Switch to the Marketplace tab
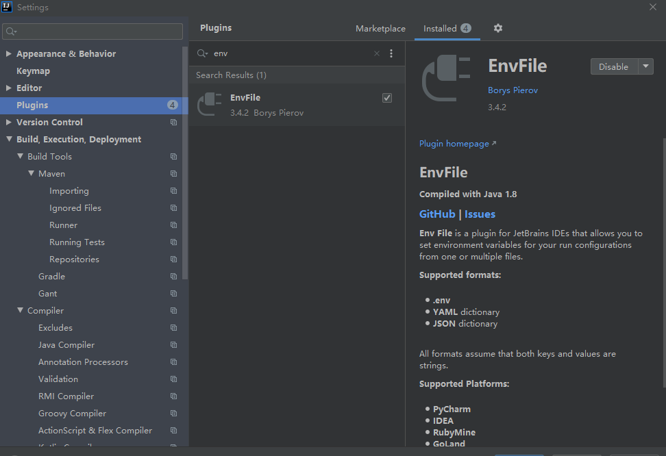The height and width of the screenshot is (456, 666). pos(380,29)
